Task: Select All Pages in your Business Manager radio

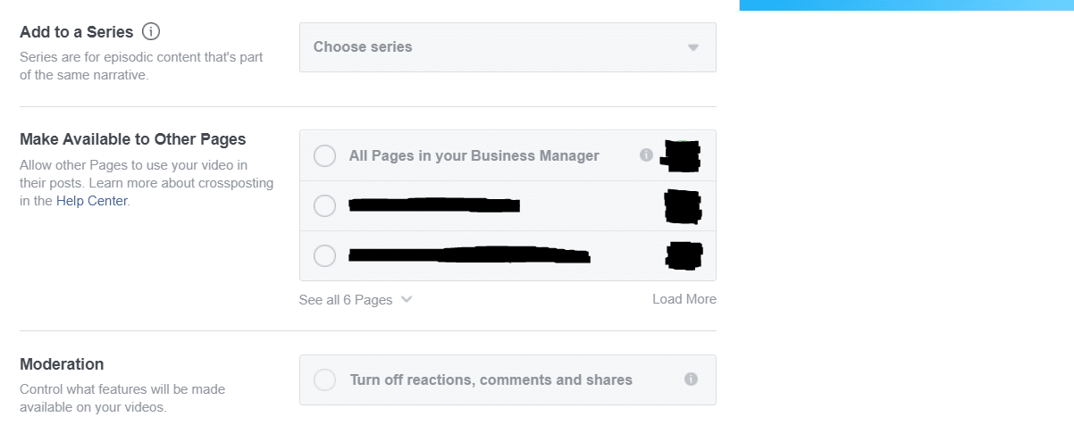Action: [324, 156]
